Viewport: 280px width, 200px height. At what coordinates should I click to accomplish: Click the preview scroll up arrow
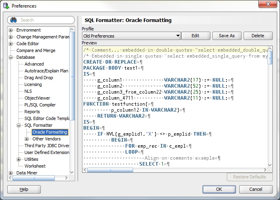(x=270, y=48)
